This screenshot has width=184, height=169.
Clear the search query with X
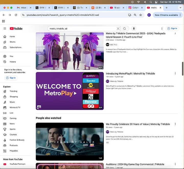click(118, 29)
